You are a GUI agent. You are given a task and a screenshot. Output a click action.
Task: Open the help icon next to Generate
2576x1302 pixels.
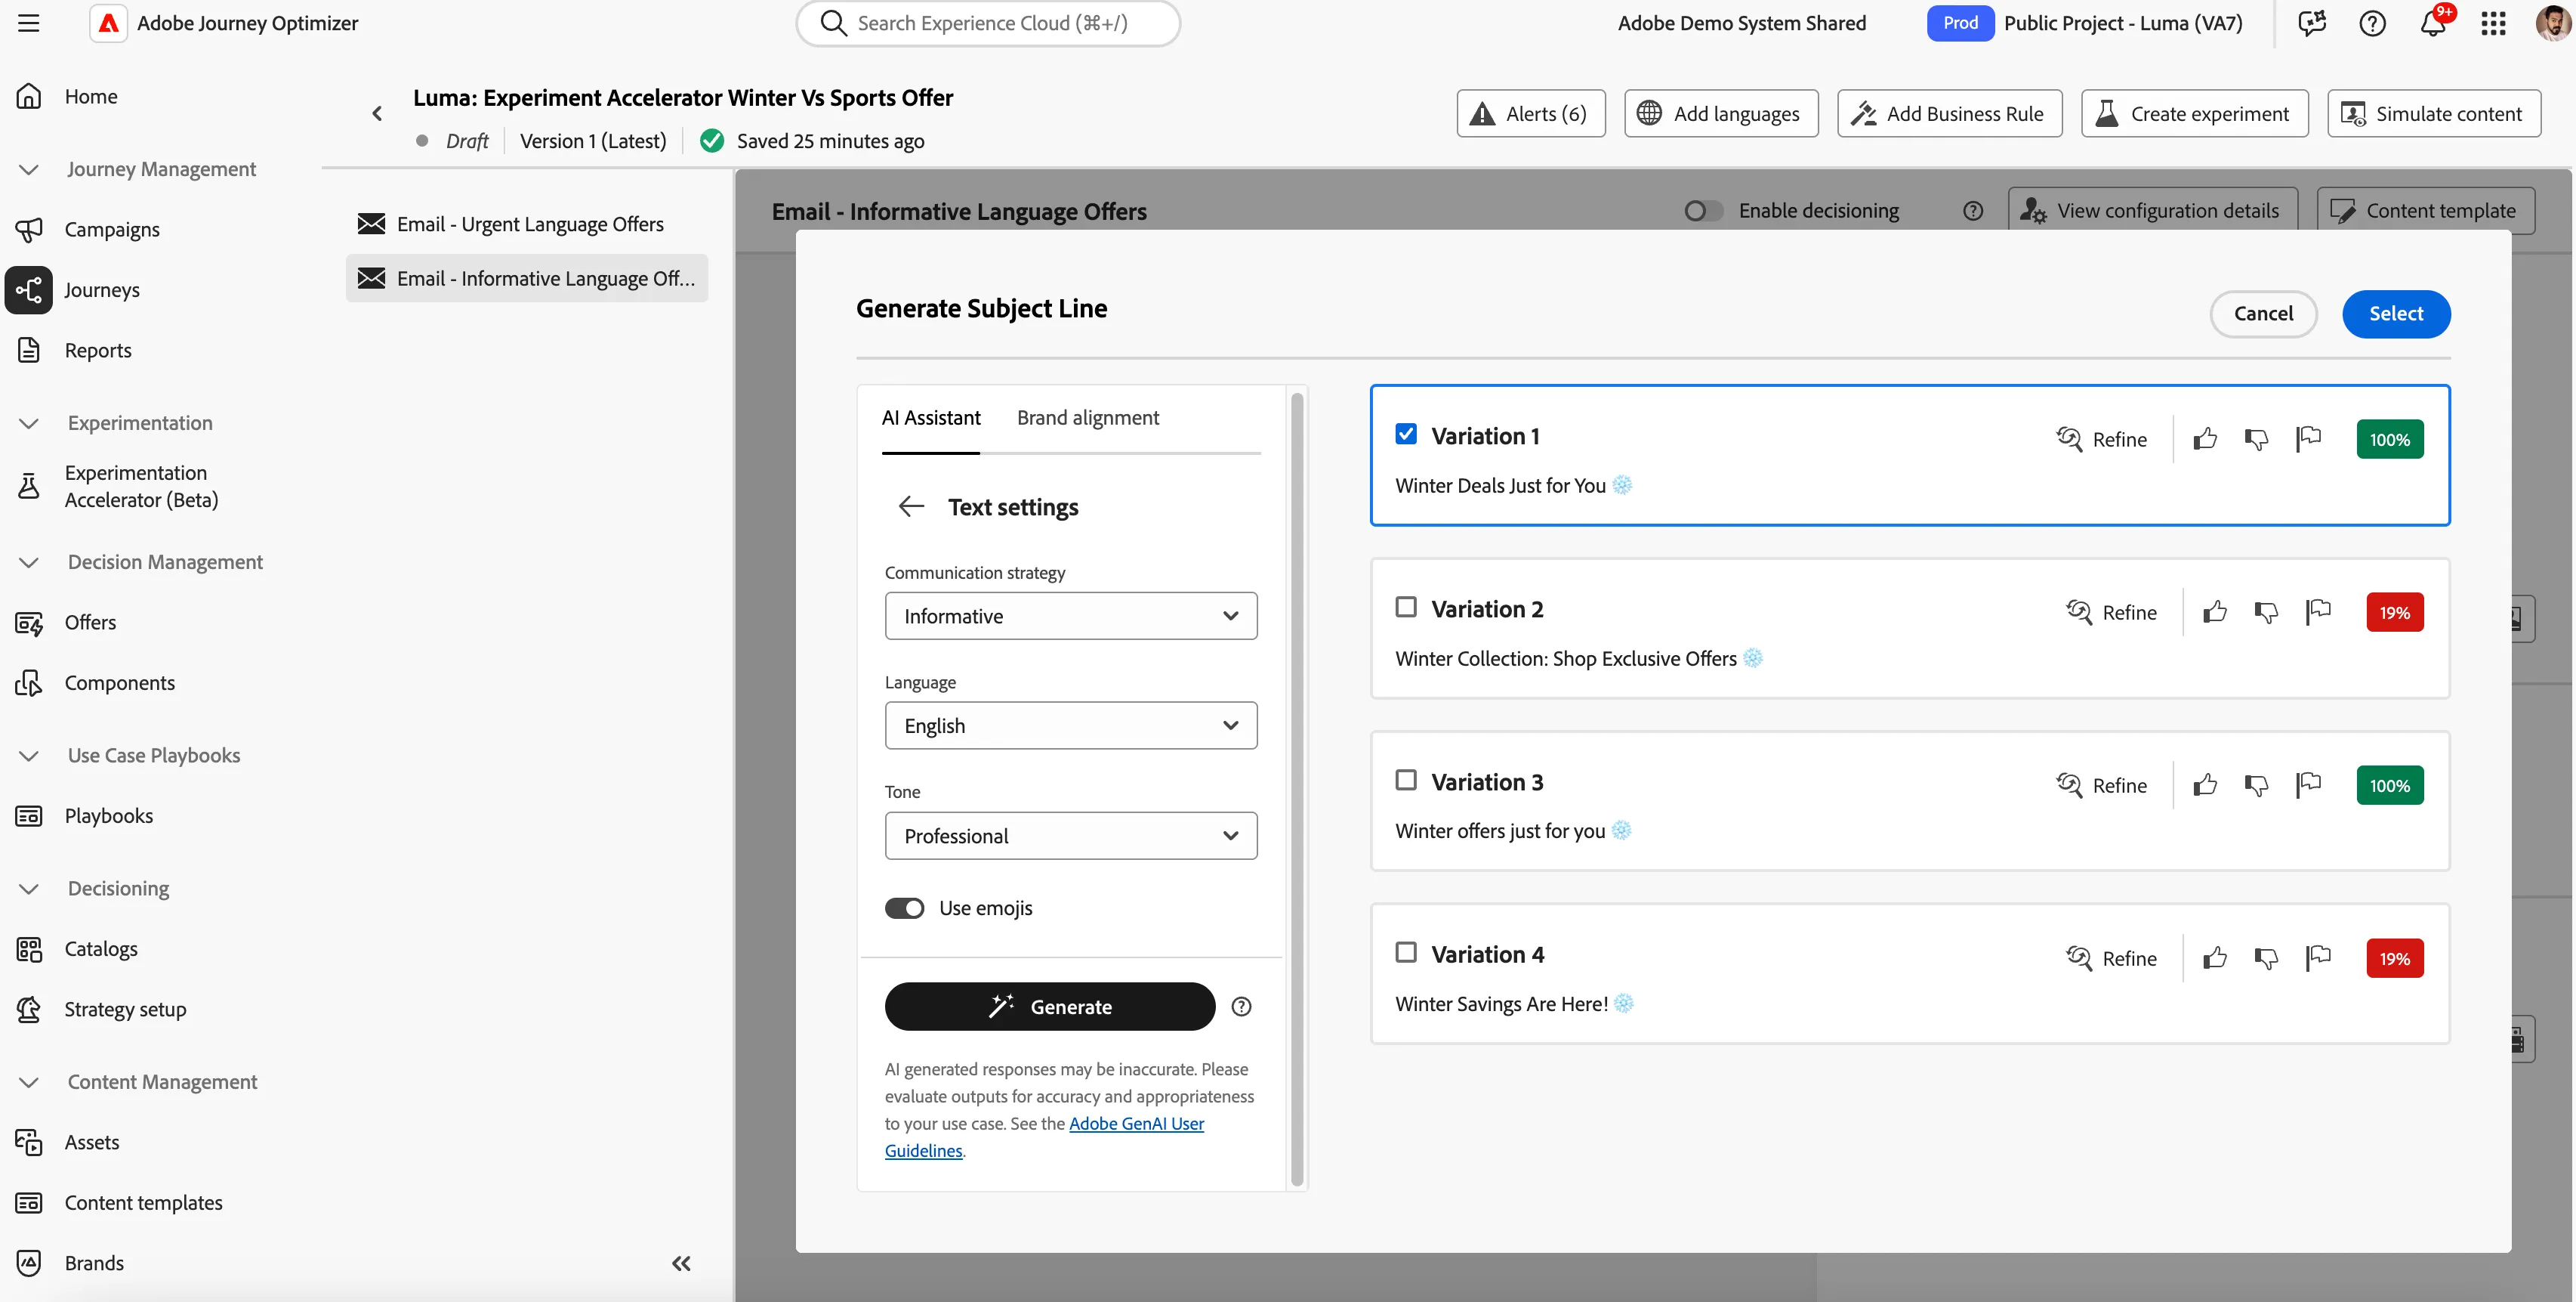[1241, 1007]
